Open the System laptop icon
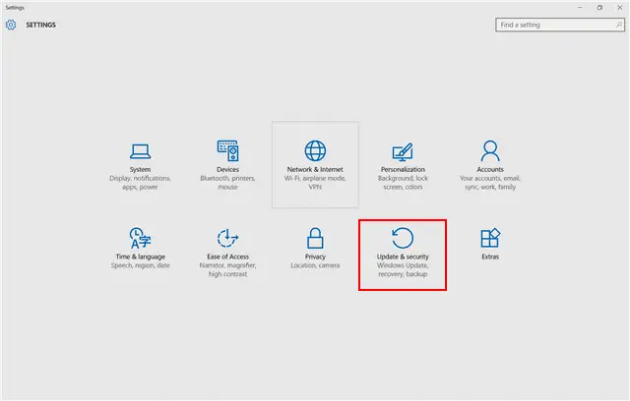Viewport: 630px width, 401px height. tap(140, 151)
